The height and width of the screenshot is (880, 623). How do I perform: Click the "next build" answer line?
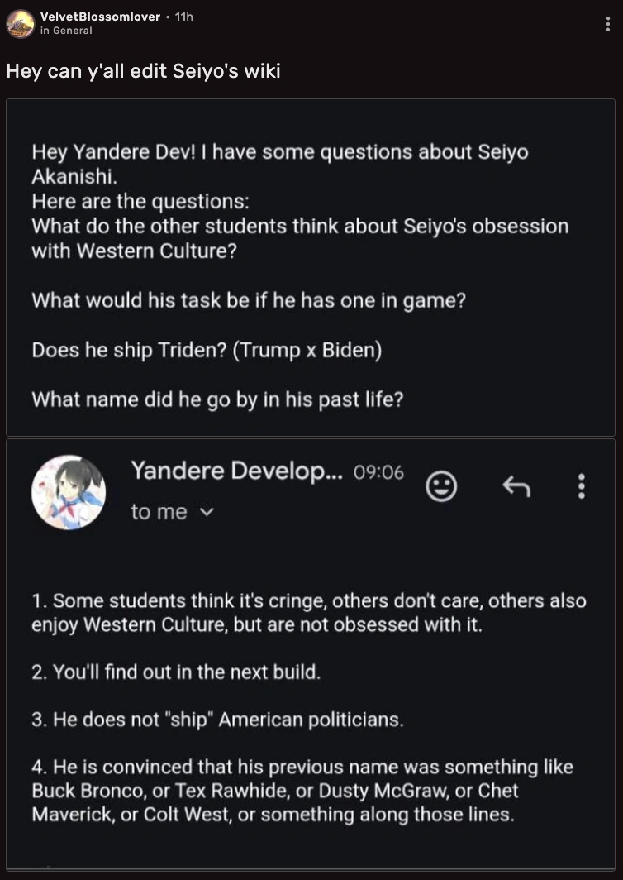[176, 672]
